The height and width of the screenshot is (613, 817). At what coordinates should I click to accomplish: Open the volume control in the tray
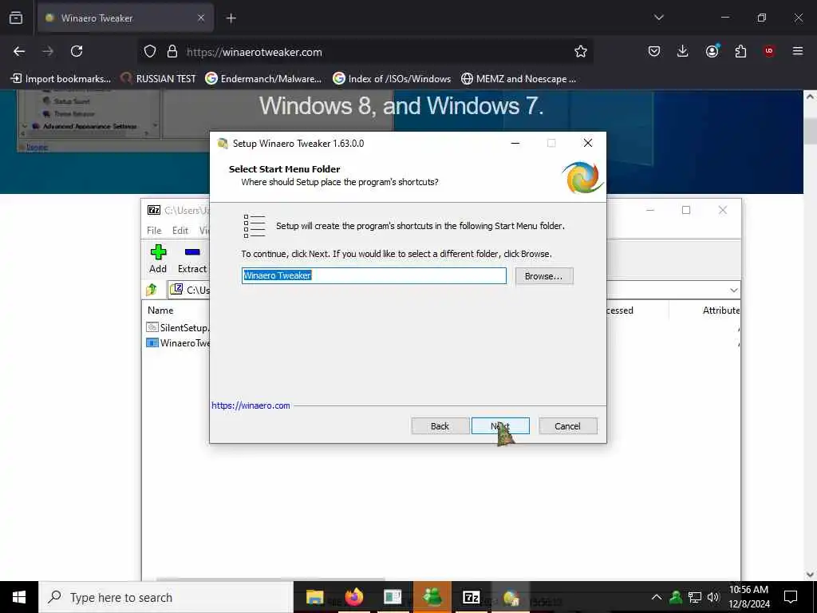[x=713, y=597]
